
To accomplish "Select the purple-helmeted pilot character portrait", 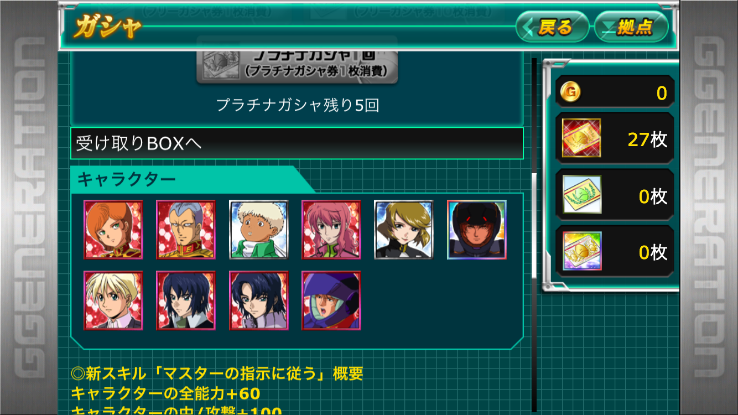I will tap(331, 300).
